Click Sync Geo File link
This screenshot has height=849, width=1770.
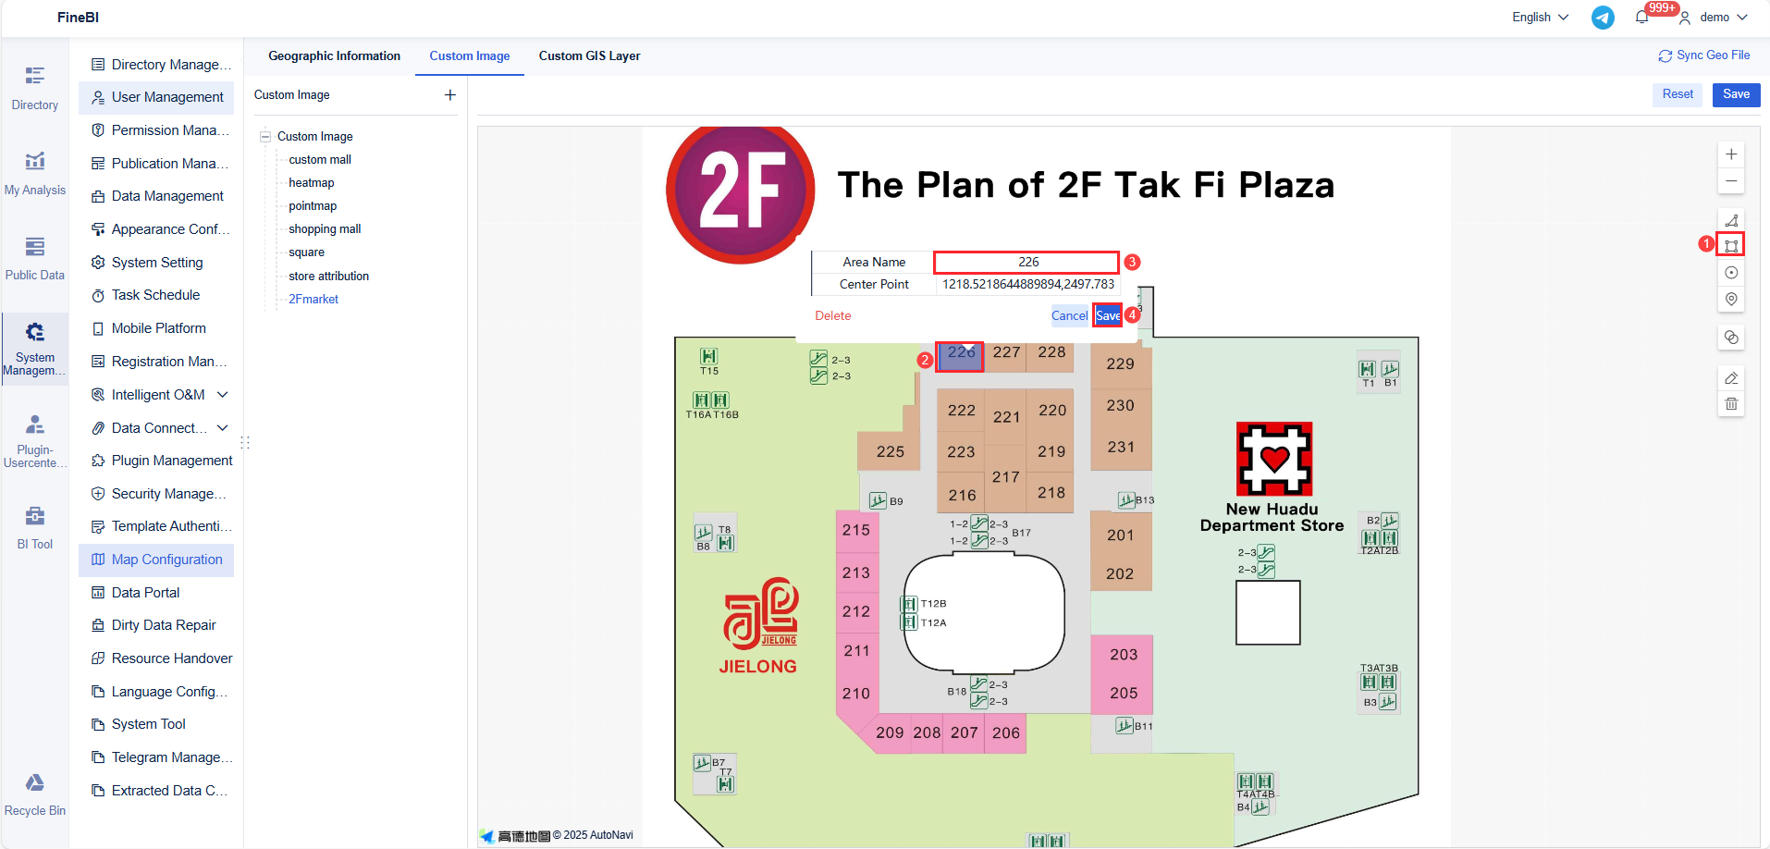point(1704,55)
